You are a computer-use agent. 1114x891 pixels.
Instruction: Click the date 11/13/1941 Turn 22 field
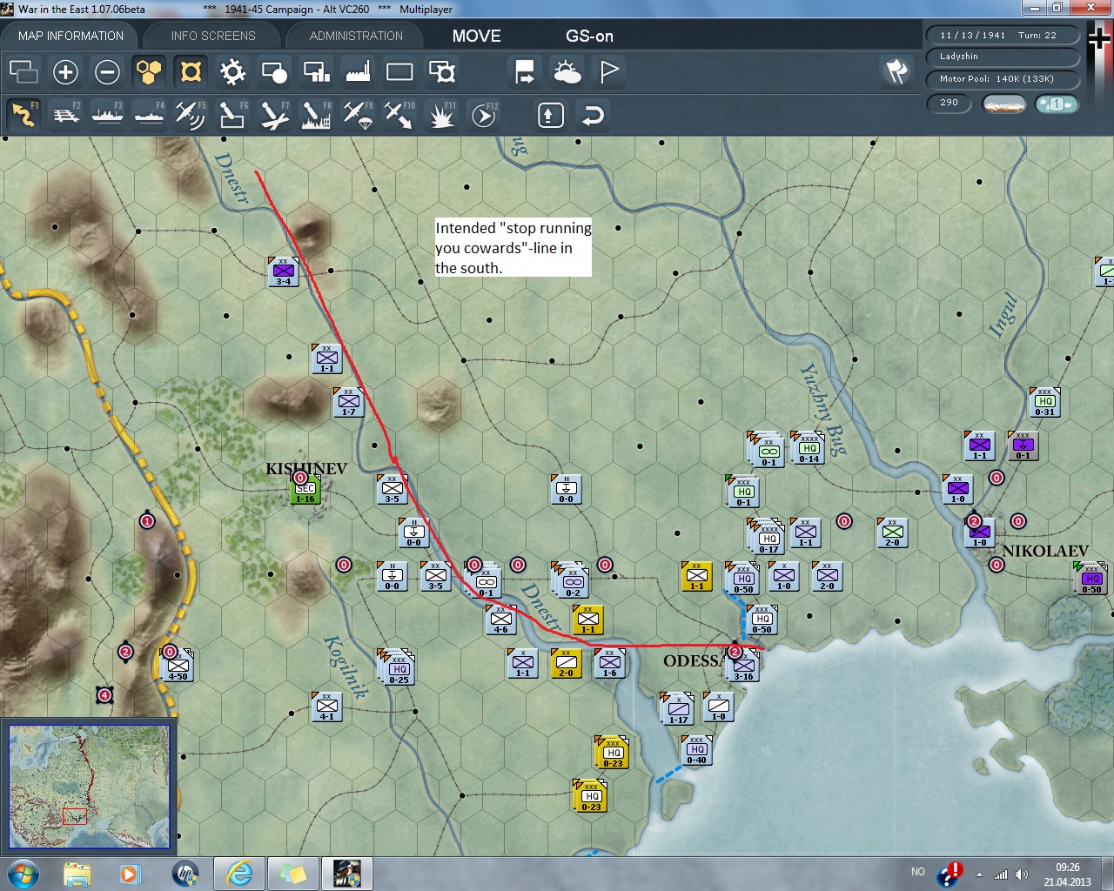[x=1003, y=36]
